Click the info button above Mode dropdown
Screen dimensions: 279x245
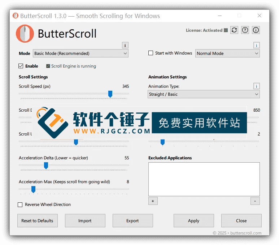tap(125, 45)
